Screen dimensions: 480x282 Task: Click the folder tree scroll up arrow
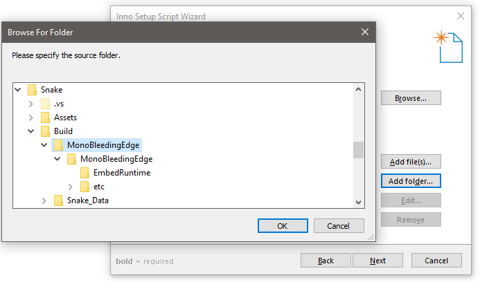click(x=359, y=90)
